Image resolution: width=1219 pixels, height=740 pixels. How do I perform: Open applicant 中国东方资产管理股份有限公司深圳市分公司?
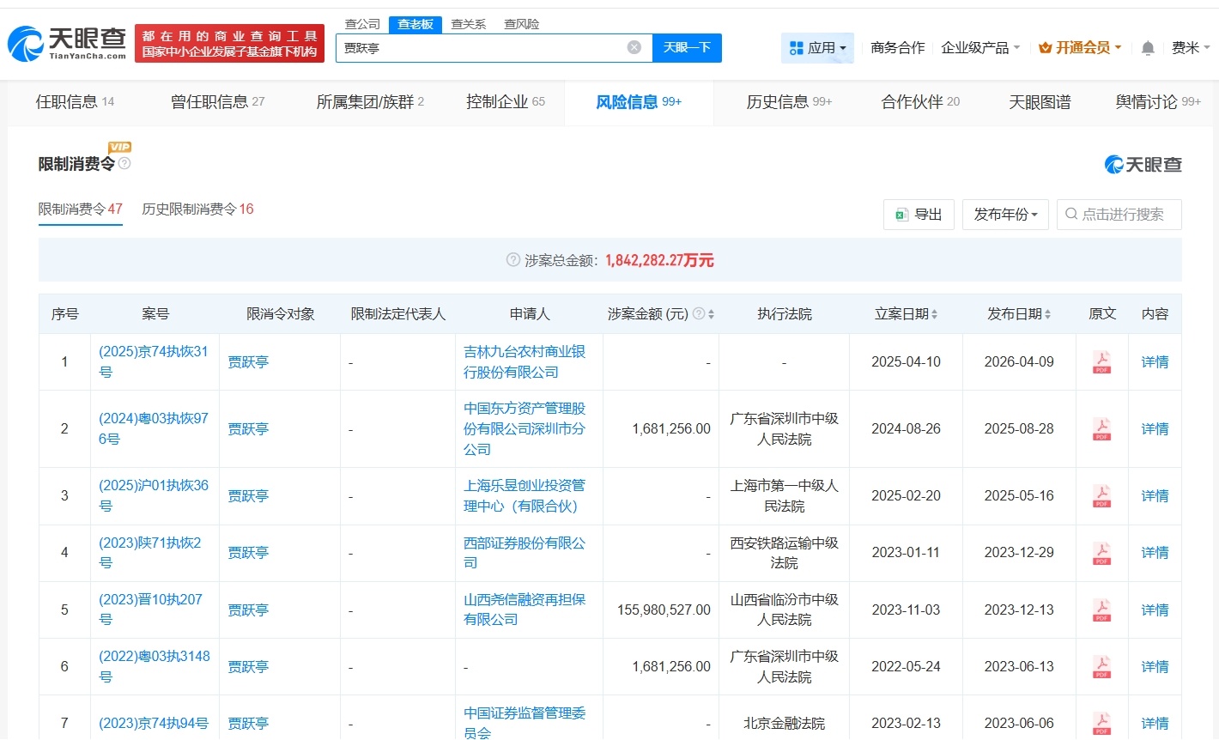coord(525,428)
